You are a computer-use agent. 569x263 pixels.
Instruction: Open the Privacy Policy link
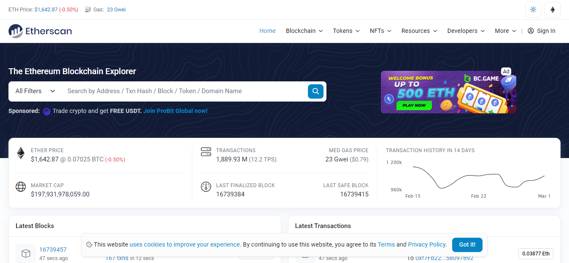pos(426,244)
